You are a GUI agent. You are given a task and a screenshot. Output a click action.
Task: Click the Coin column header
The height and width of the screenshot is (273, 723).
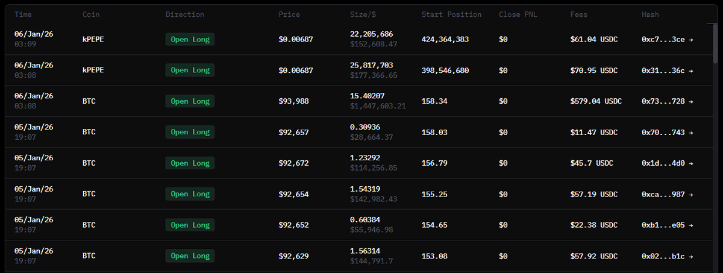click(91, 14)
